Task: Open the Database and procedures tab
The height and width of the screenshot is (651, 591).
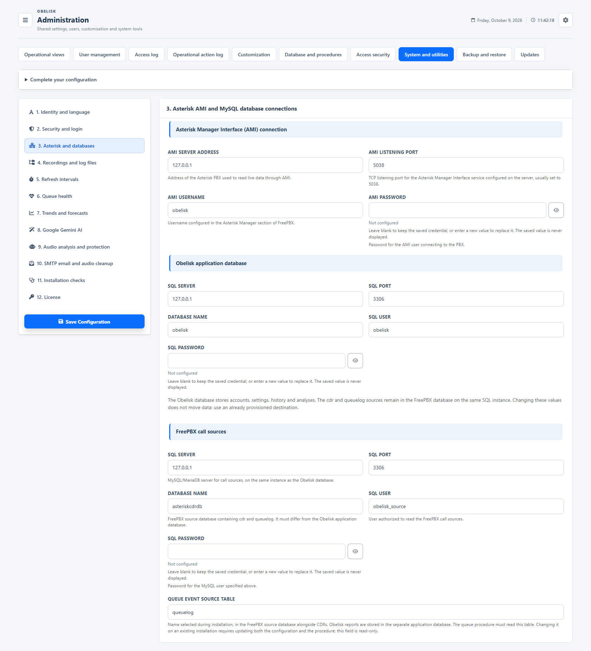Action: [313, 55]
